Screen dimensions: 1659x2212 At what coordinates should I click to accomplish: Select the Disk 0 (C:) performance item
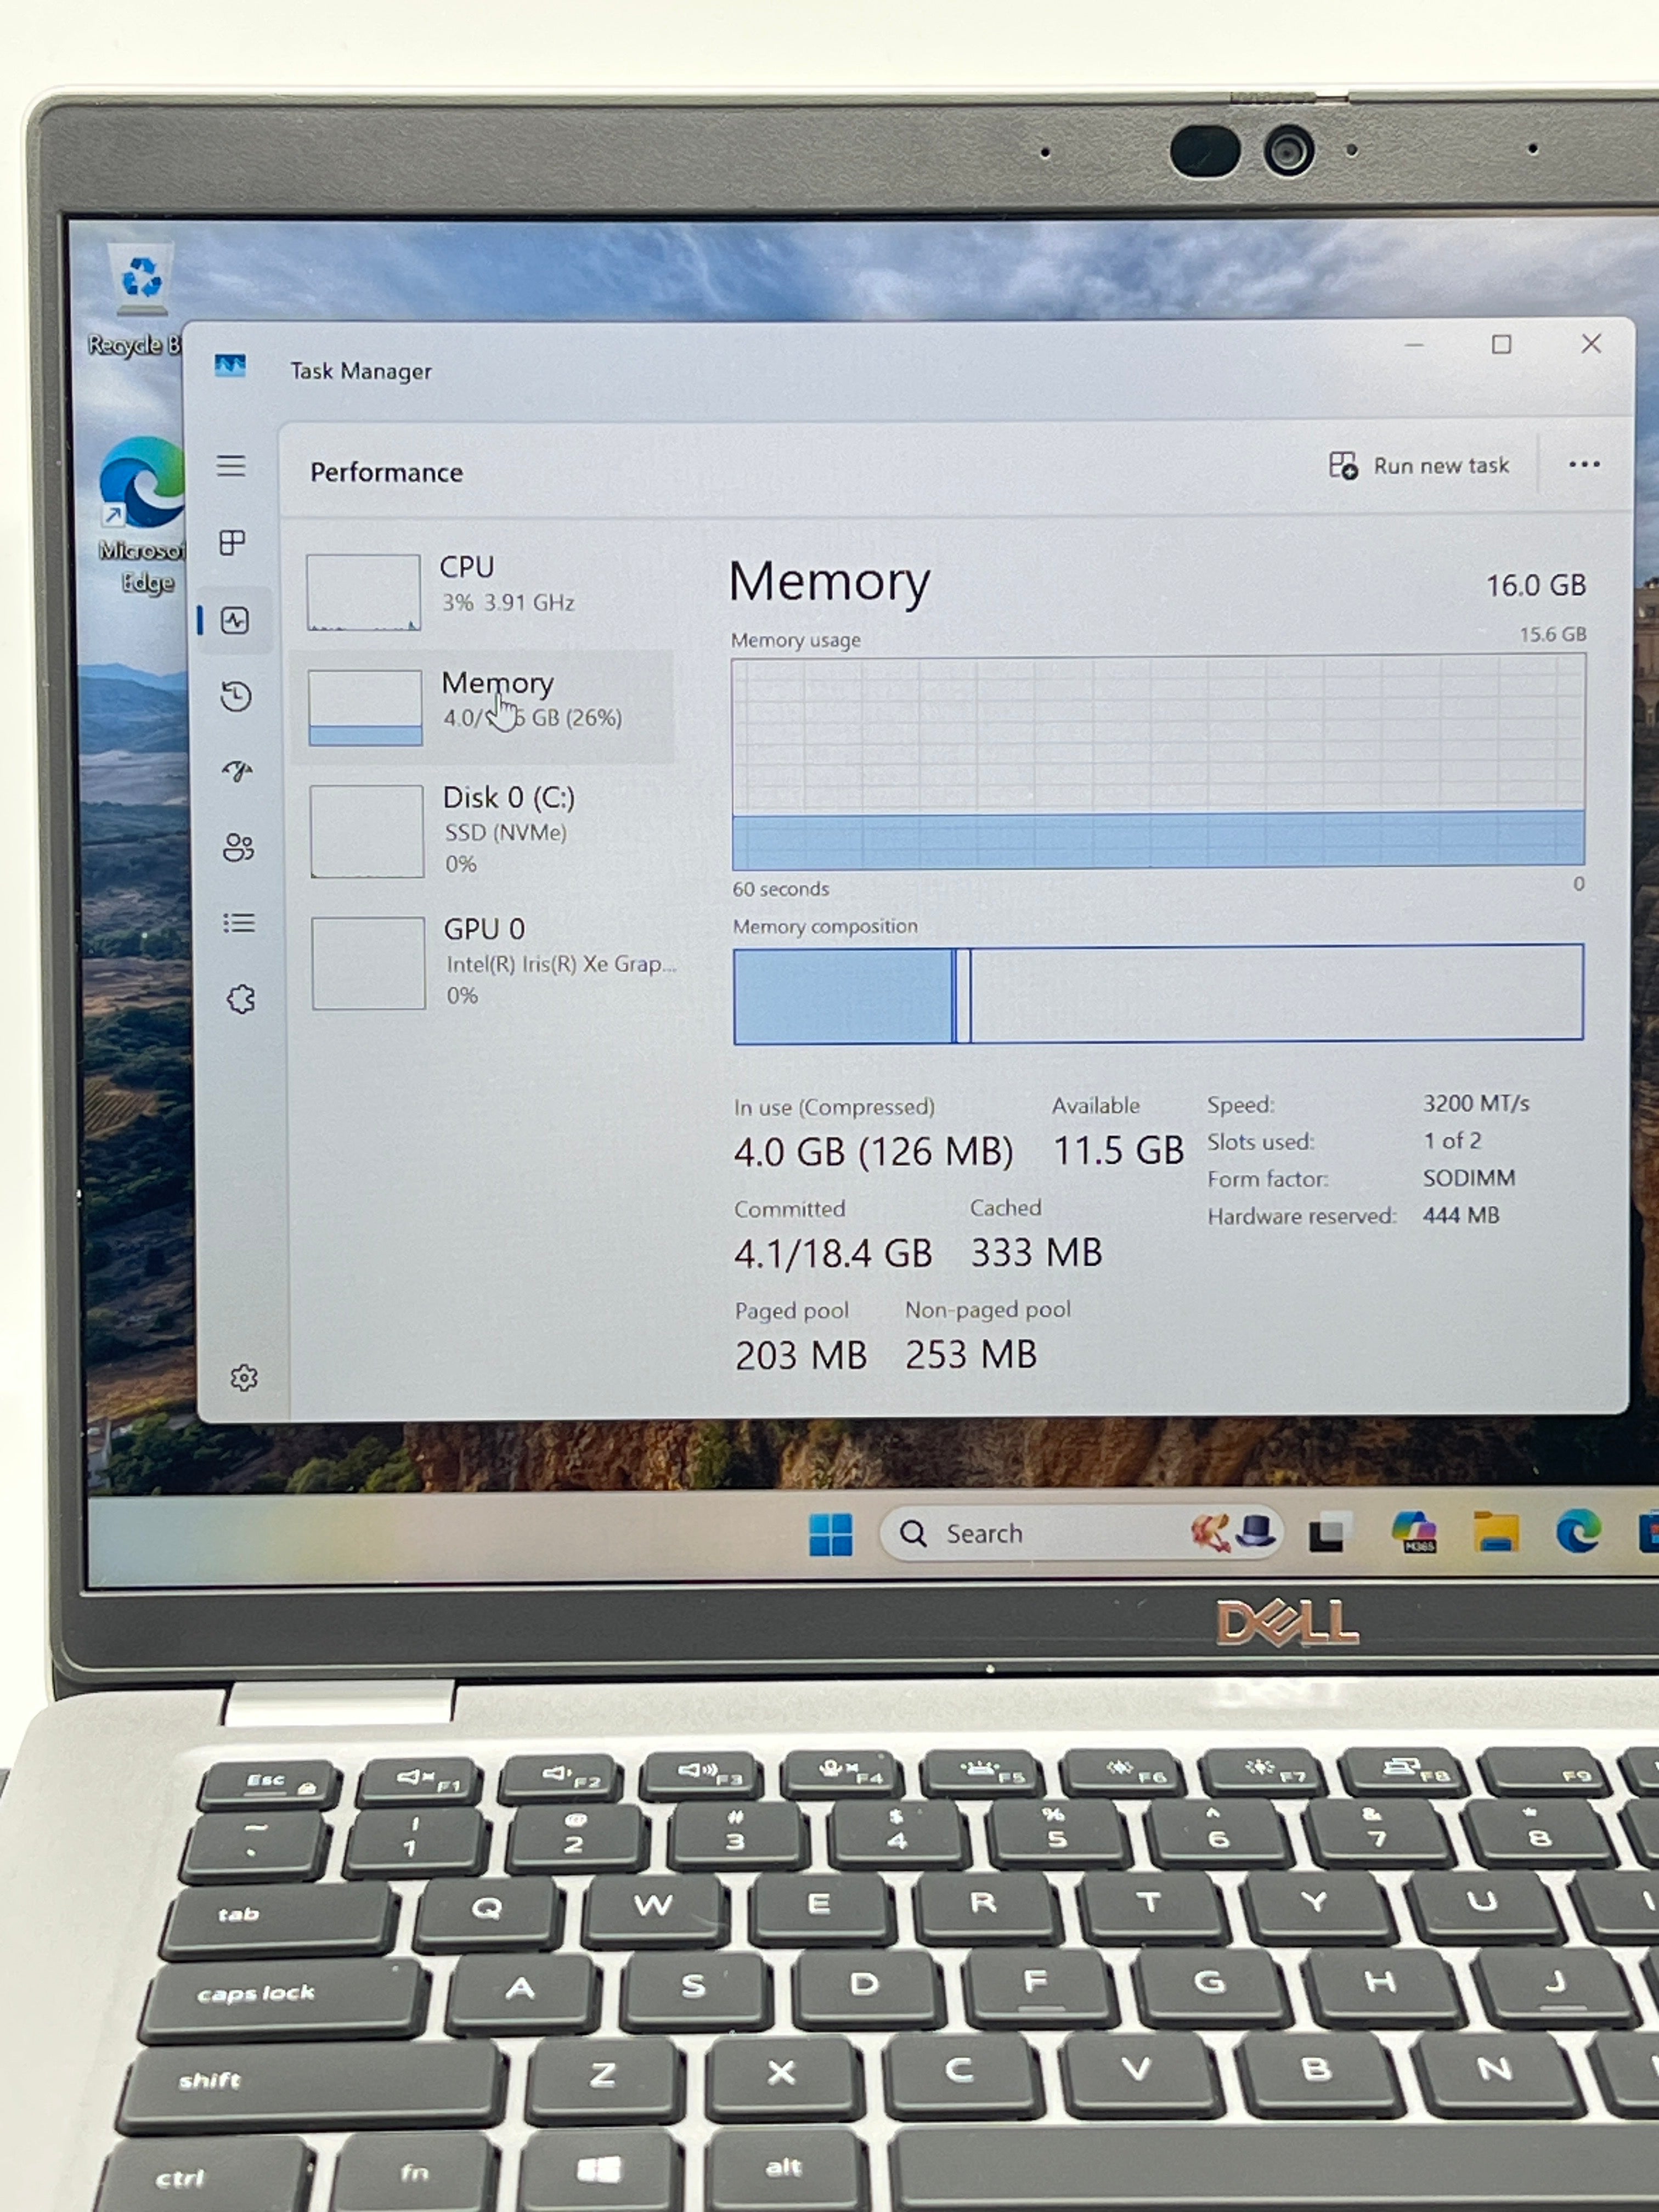[x=484, y=831]
